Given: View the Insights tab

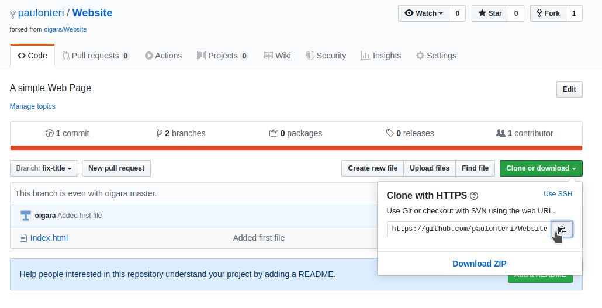Looking at the screenshot, I should tap(381, 56).
